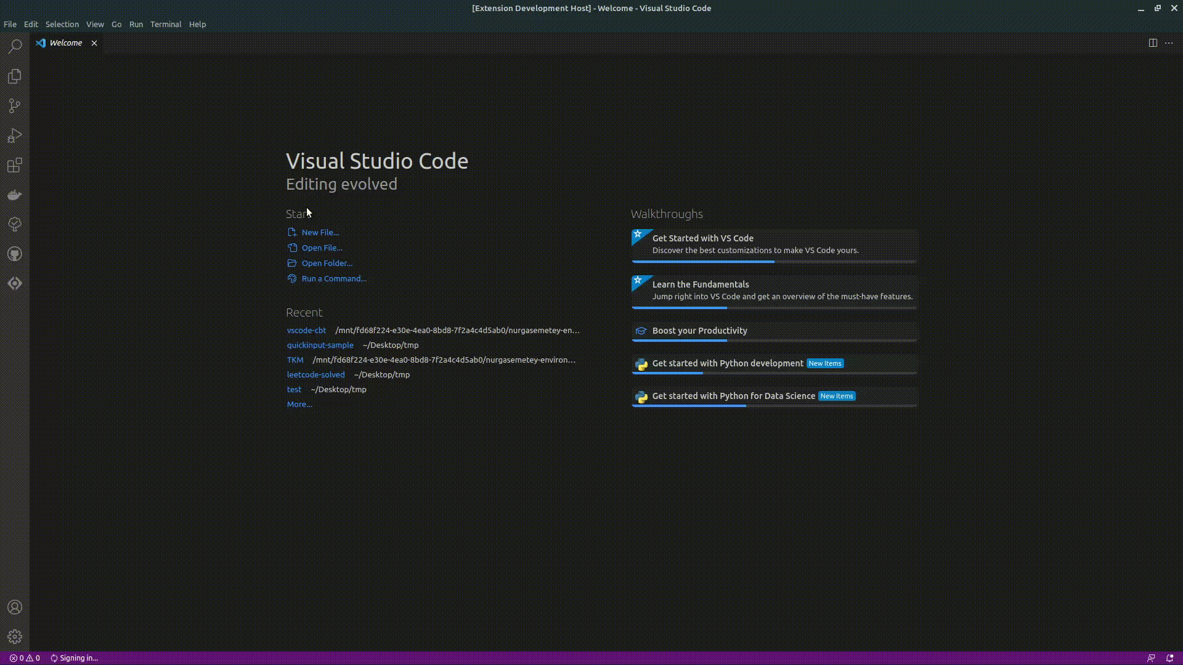Open the Extensions view icon
1183x665 pixels.
coord(15,165)
